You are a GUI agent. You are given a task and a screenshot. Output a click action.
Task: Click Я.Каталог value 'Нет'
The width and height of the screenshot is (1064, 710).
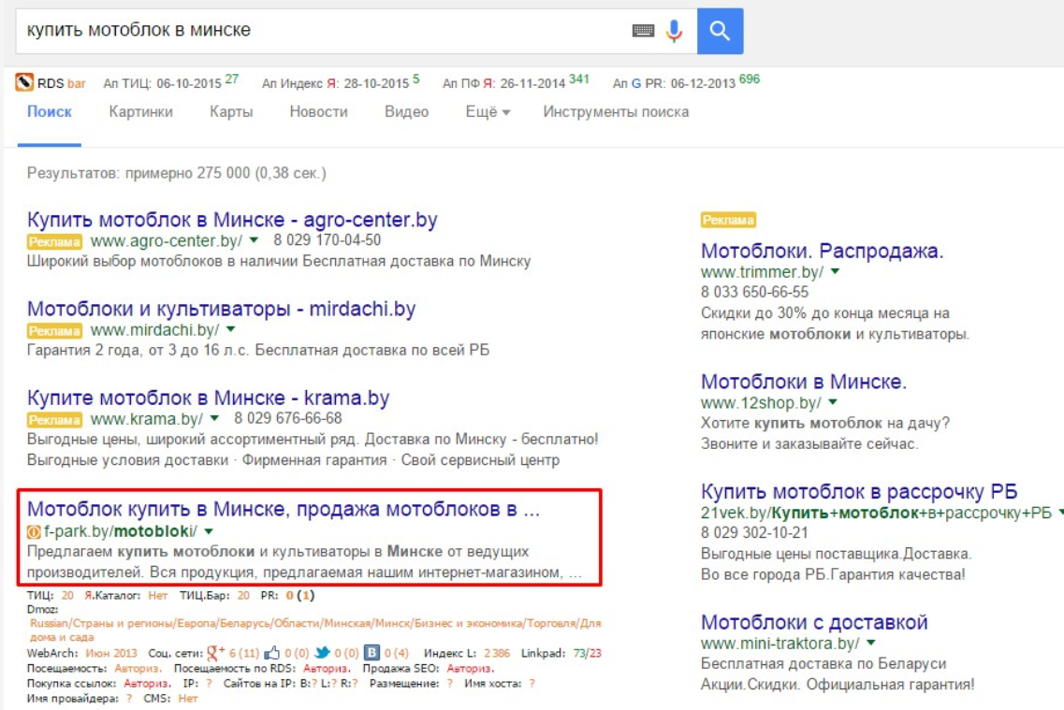click(x=157, y=595)
